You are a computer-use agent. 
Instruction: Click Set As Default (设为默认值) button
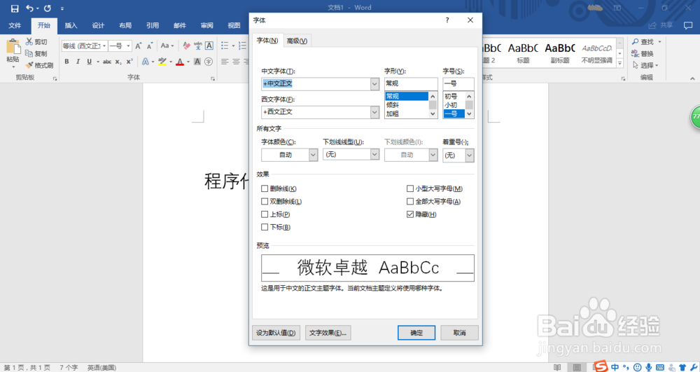point(276,333)
